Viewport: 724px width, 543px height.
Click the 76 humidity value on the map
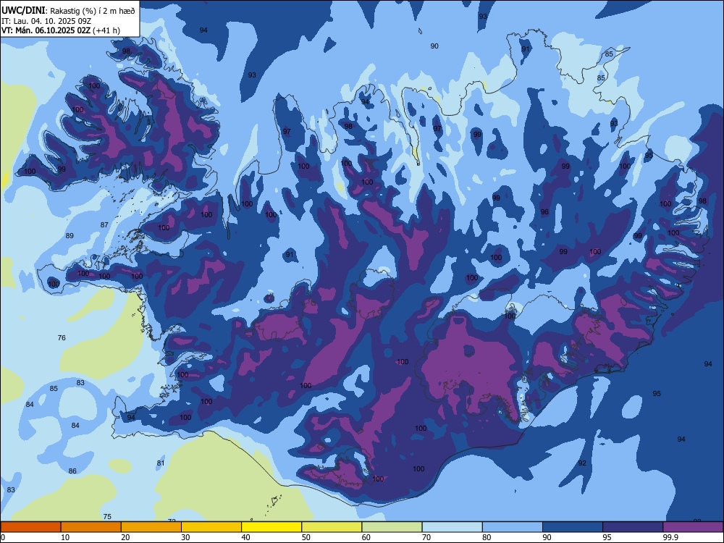(62, 338)
